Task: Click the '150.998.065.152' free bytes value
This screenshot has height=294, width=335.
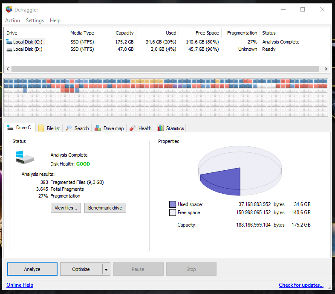Action: click(x=254, y=212)
